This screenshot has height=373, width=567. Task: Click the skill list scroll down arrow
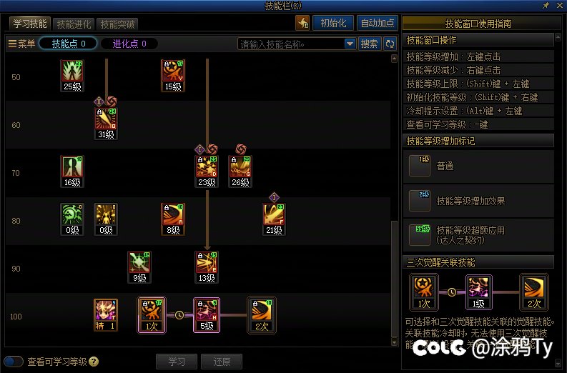coord(394,342)
